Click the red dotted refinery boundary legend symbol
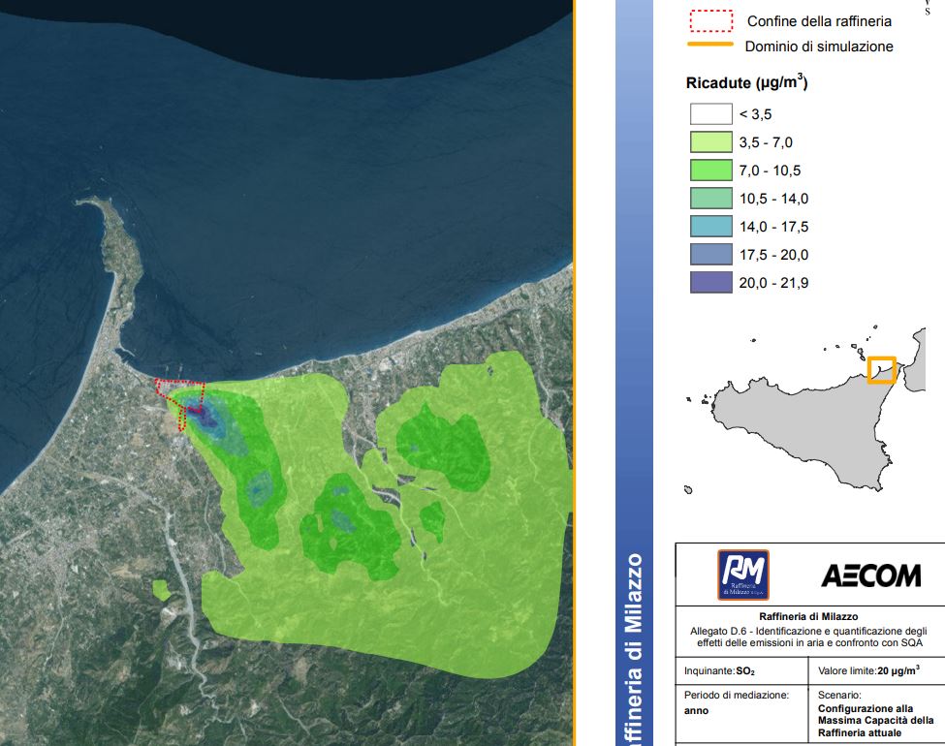Screen dimensions: 945x746 [709, 20]
